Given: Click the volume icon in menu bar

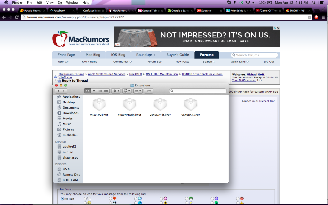Looking at the screenshot, I should click(254, 3).
